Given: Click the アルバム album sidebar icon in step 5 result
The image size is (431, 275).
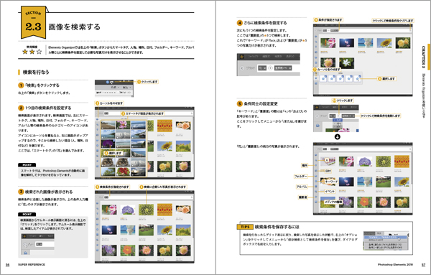Looking at the screenshot, I should click(316, 187).
